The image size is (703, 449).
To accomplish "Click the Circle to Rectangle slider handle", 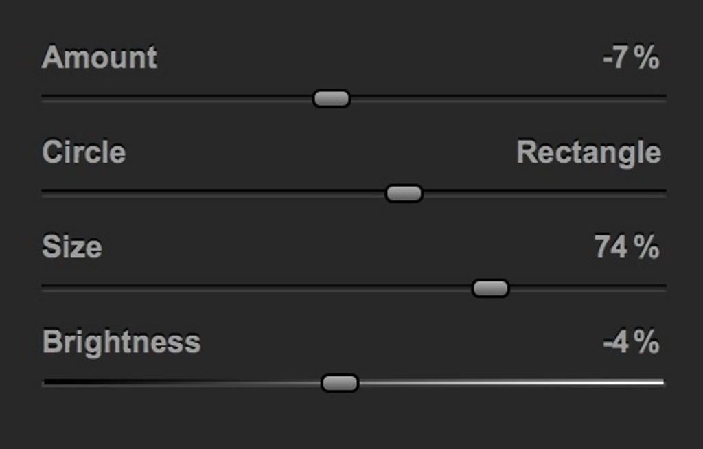I will click(x=404, y=194).
